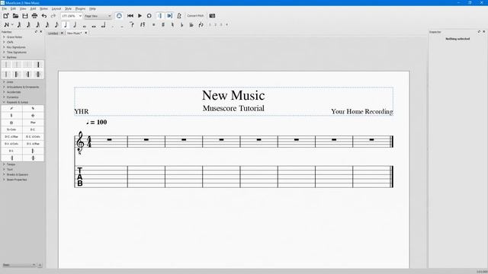The height and width of the screenshot is (274, 488).
Task: Select the half note duration
Action: click(x=75, y=25)
